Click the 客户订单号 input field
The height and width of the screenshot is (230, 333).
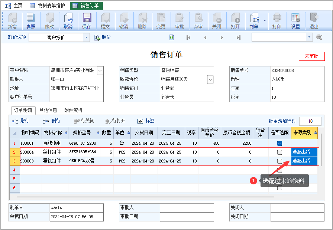(77, 97)
